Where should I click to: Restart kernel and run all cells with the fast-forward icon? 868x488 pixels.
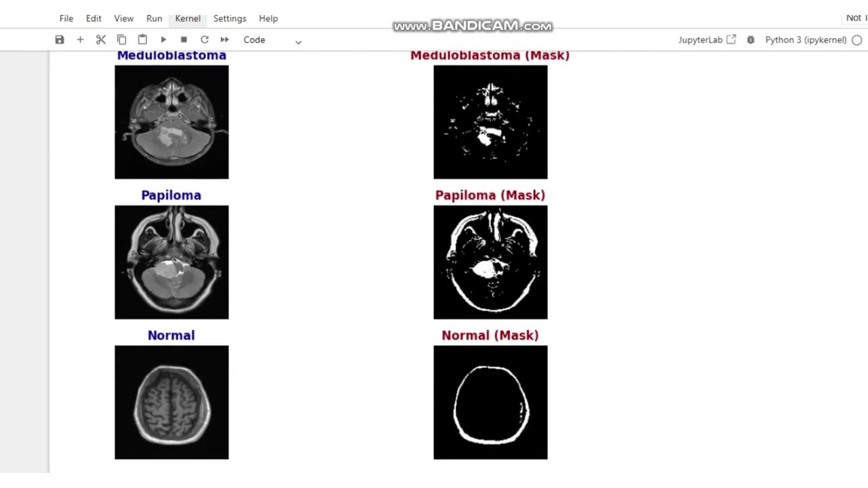(x=224, y=40)
